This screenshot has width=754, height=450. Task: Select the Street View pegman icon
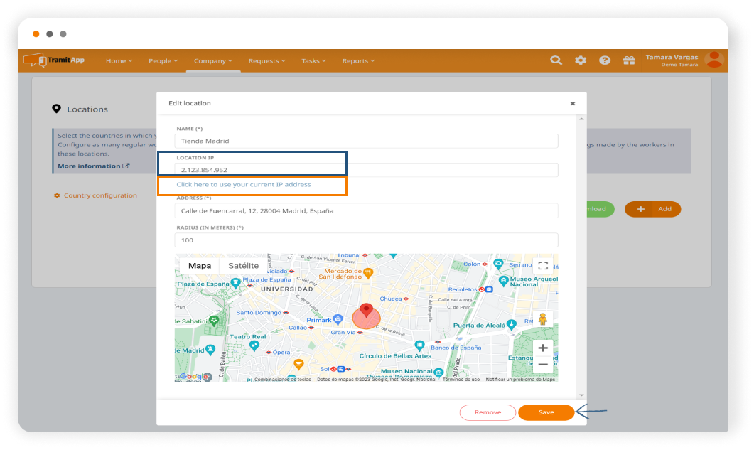(543, 319)
